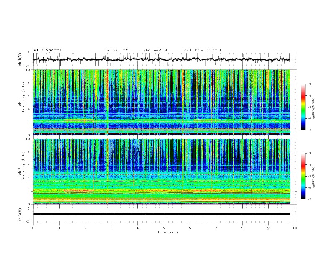
Task: Click the ch.3(V) axis label
Action: tap(20, 215)
